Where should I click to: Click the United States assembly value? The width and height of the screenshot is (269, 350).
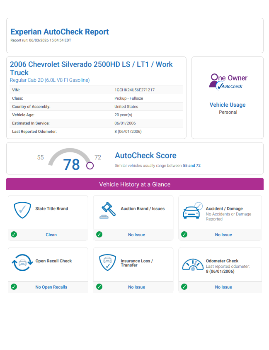[126, 106]
